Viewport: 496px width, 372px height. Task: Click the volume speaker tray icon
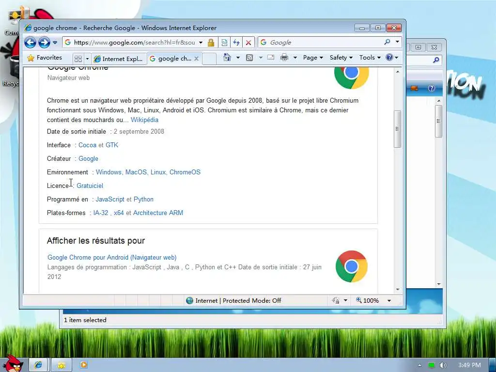(443, 365)
